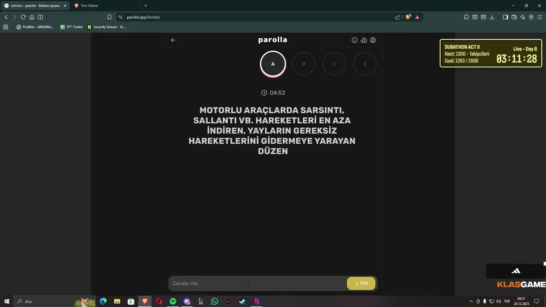Close the Limitsiz - parolla tab
Image resolution: width=546 pixels, height=307 pixels.
(65, 6)
